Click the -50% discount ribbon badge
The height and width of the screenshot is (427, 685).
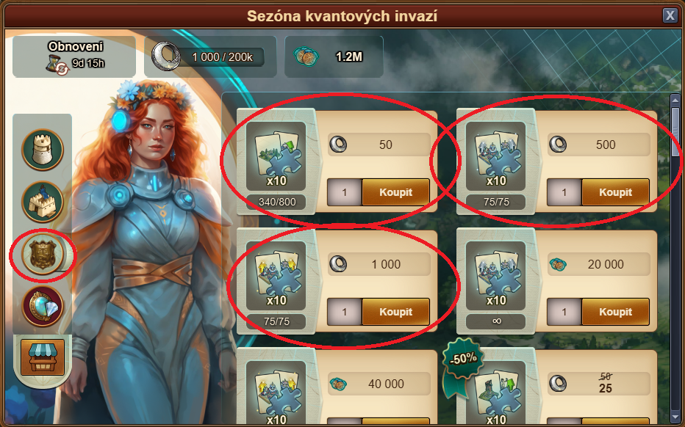click(x=462, y=360)
